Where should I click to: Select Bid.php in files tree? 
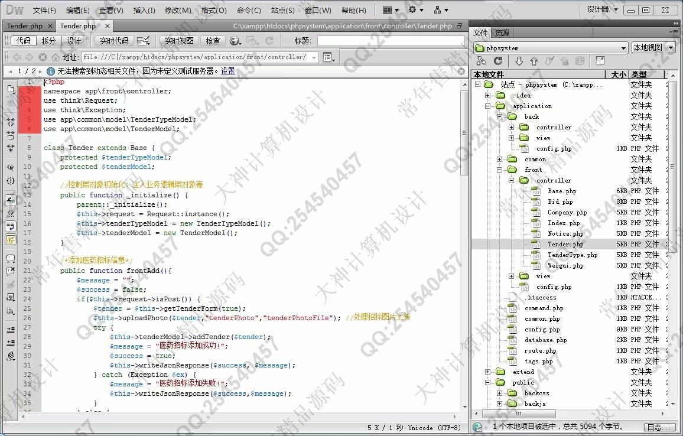[560, 201]
